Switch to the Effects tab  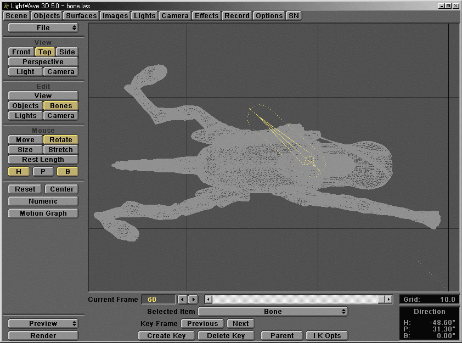(x=206, y=15)
